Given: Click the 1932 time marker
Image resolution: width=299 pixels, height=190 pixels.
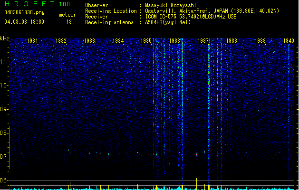Looking at the screenshot, I should click(x=61, y=41).
